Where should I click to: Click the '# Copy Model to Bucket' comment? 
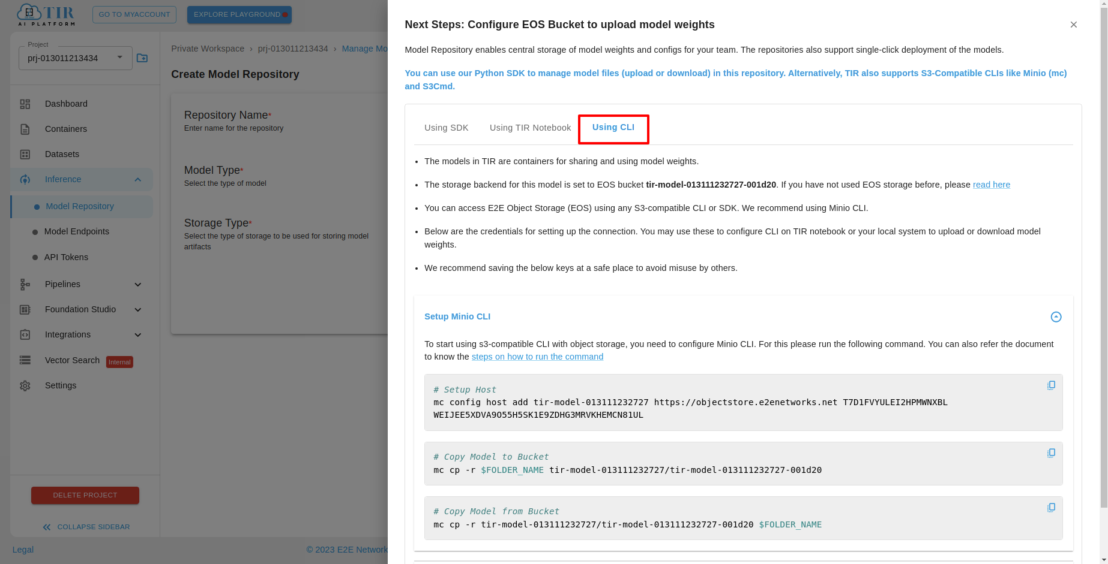(491, 457)
